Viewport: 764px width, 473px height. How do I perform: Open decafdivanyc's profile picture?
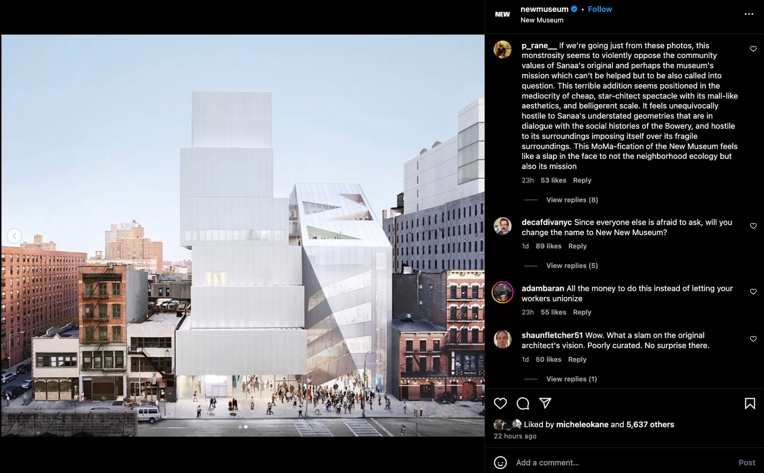tap(502, 226)
